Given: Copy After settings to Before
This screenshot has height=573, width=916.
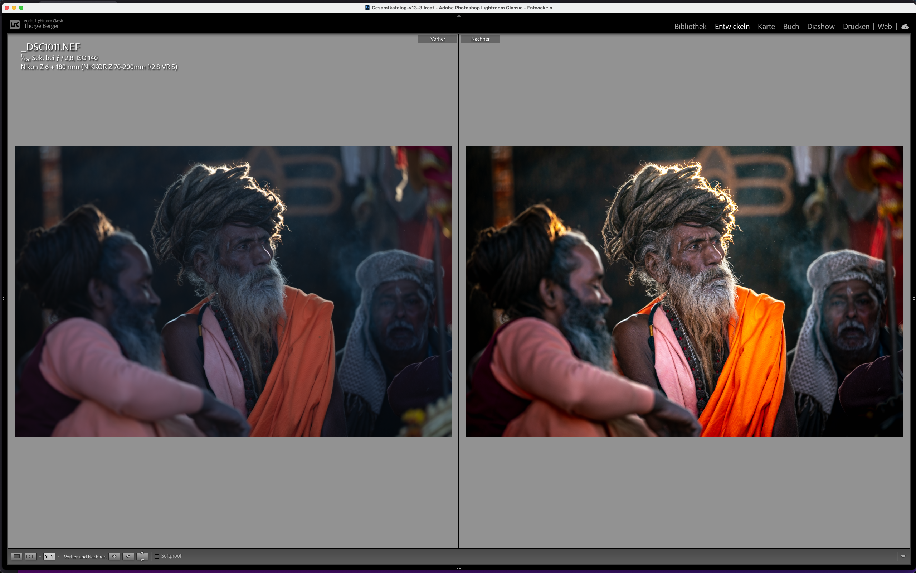Looking at the screenshot, I should (128, 556).
